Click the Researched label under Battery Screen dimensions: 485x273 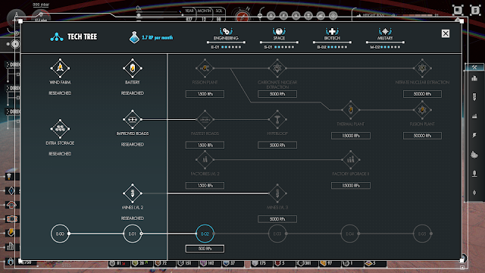point(133,93)
